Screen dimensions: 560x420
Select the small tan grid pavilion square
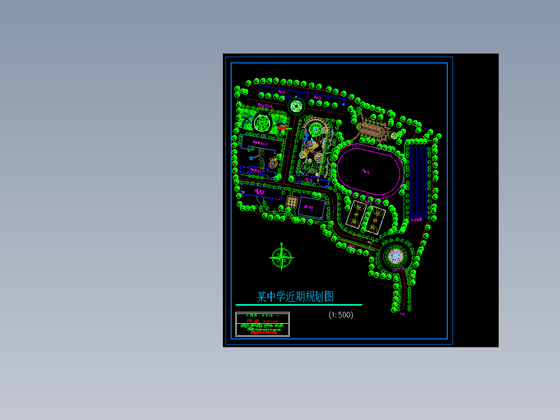pyautogui.click(x=292, y=202)
